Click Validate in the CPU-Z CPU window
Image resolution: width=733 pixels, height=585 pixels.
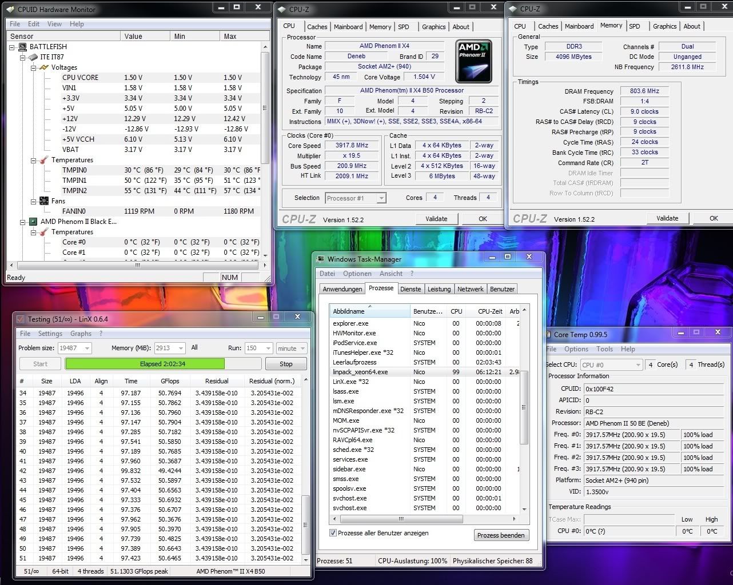(x=436, y=219)
